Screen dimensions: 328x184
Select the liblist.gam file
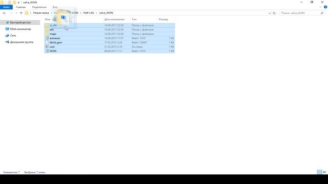click(x=109, y=42)
